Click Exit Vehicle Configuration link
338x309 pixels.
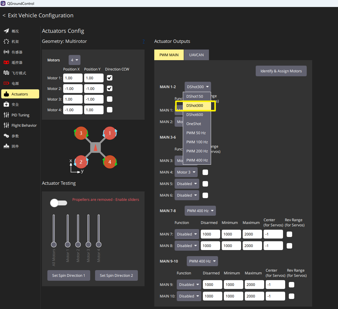pyautogui.click(x=40, y=15)
